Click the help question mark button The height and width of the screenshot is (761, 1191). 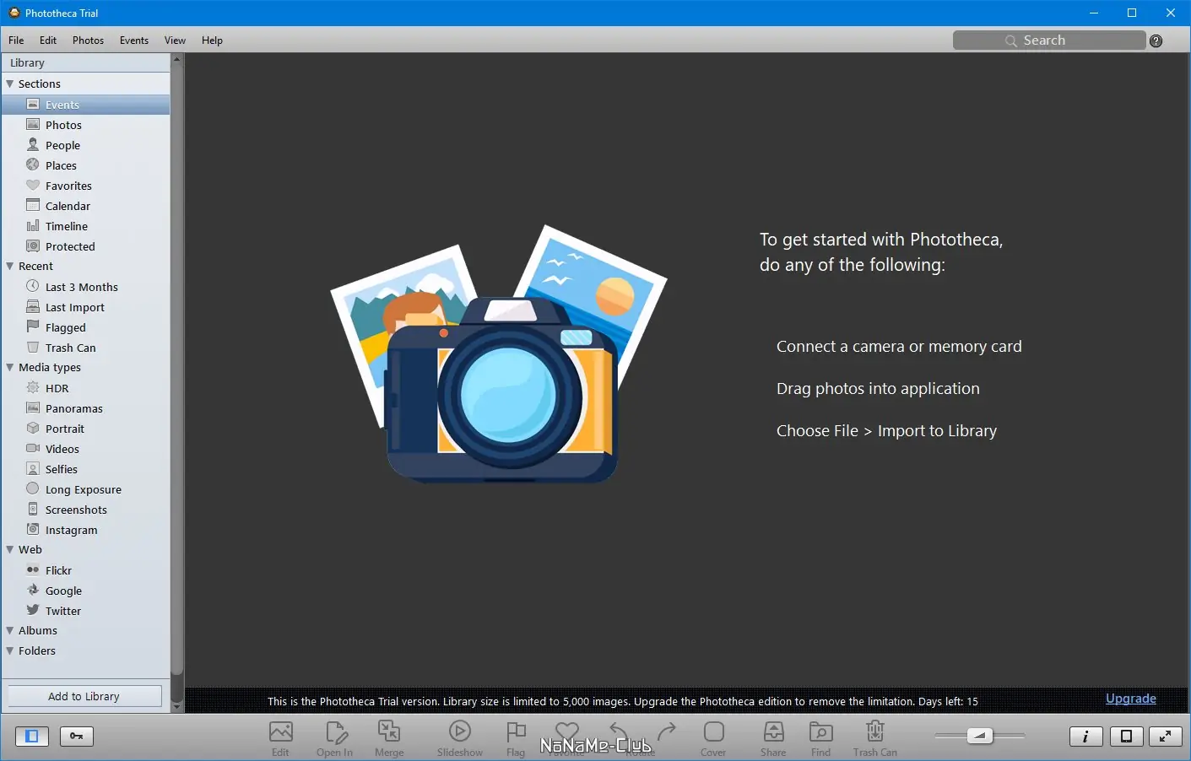click(1156, 40)
